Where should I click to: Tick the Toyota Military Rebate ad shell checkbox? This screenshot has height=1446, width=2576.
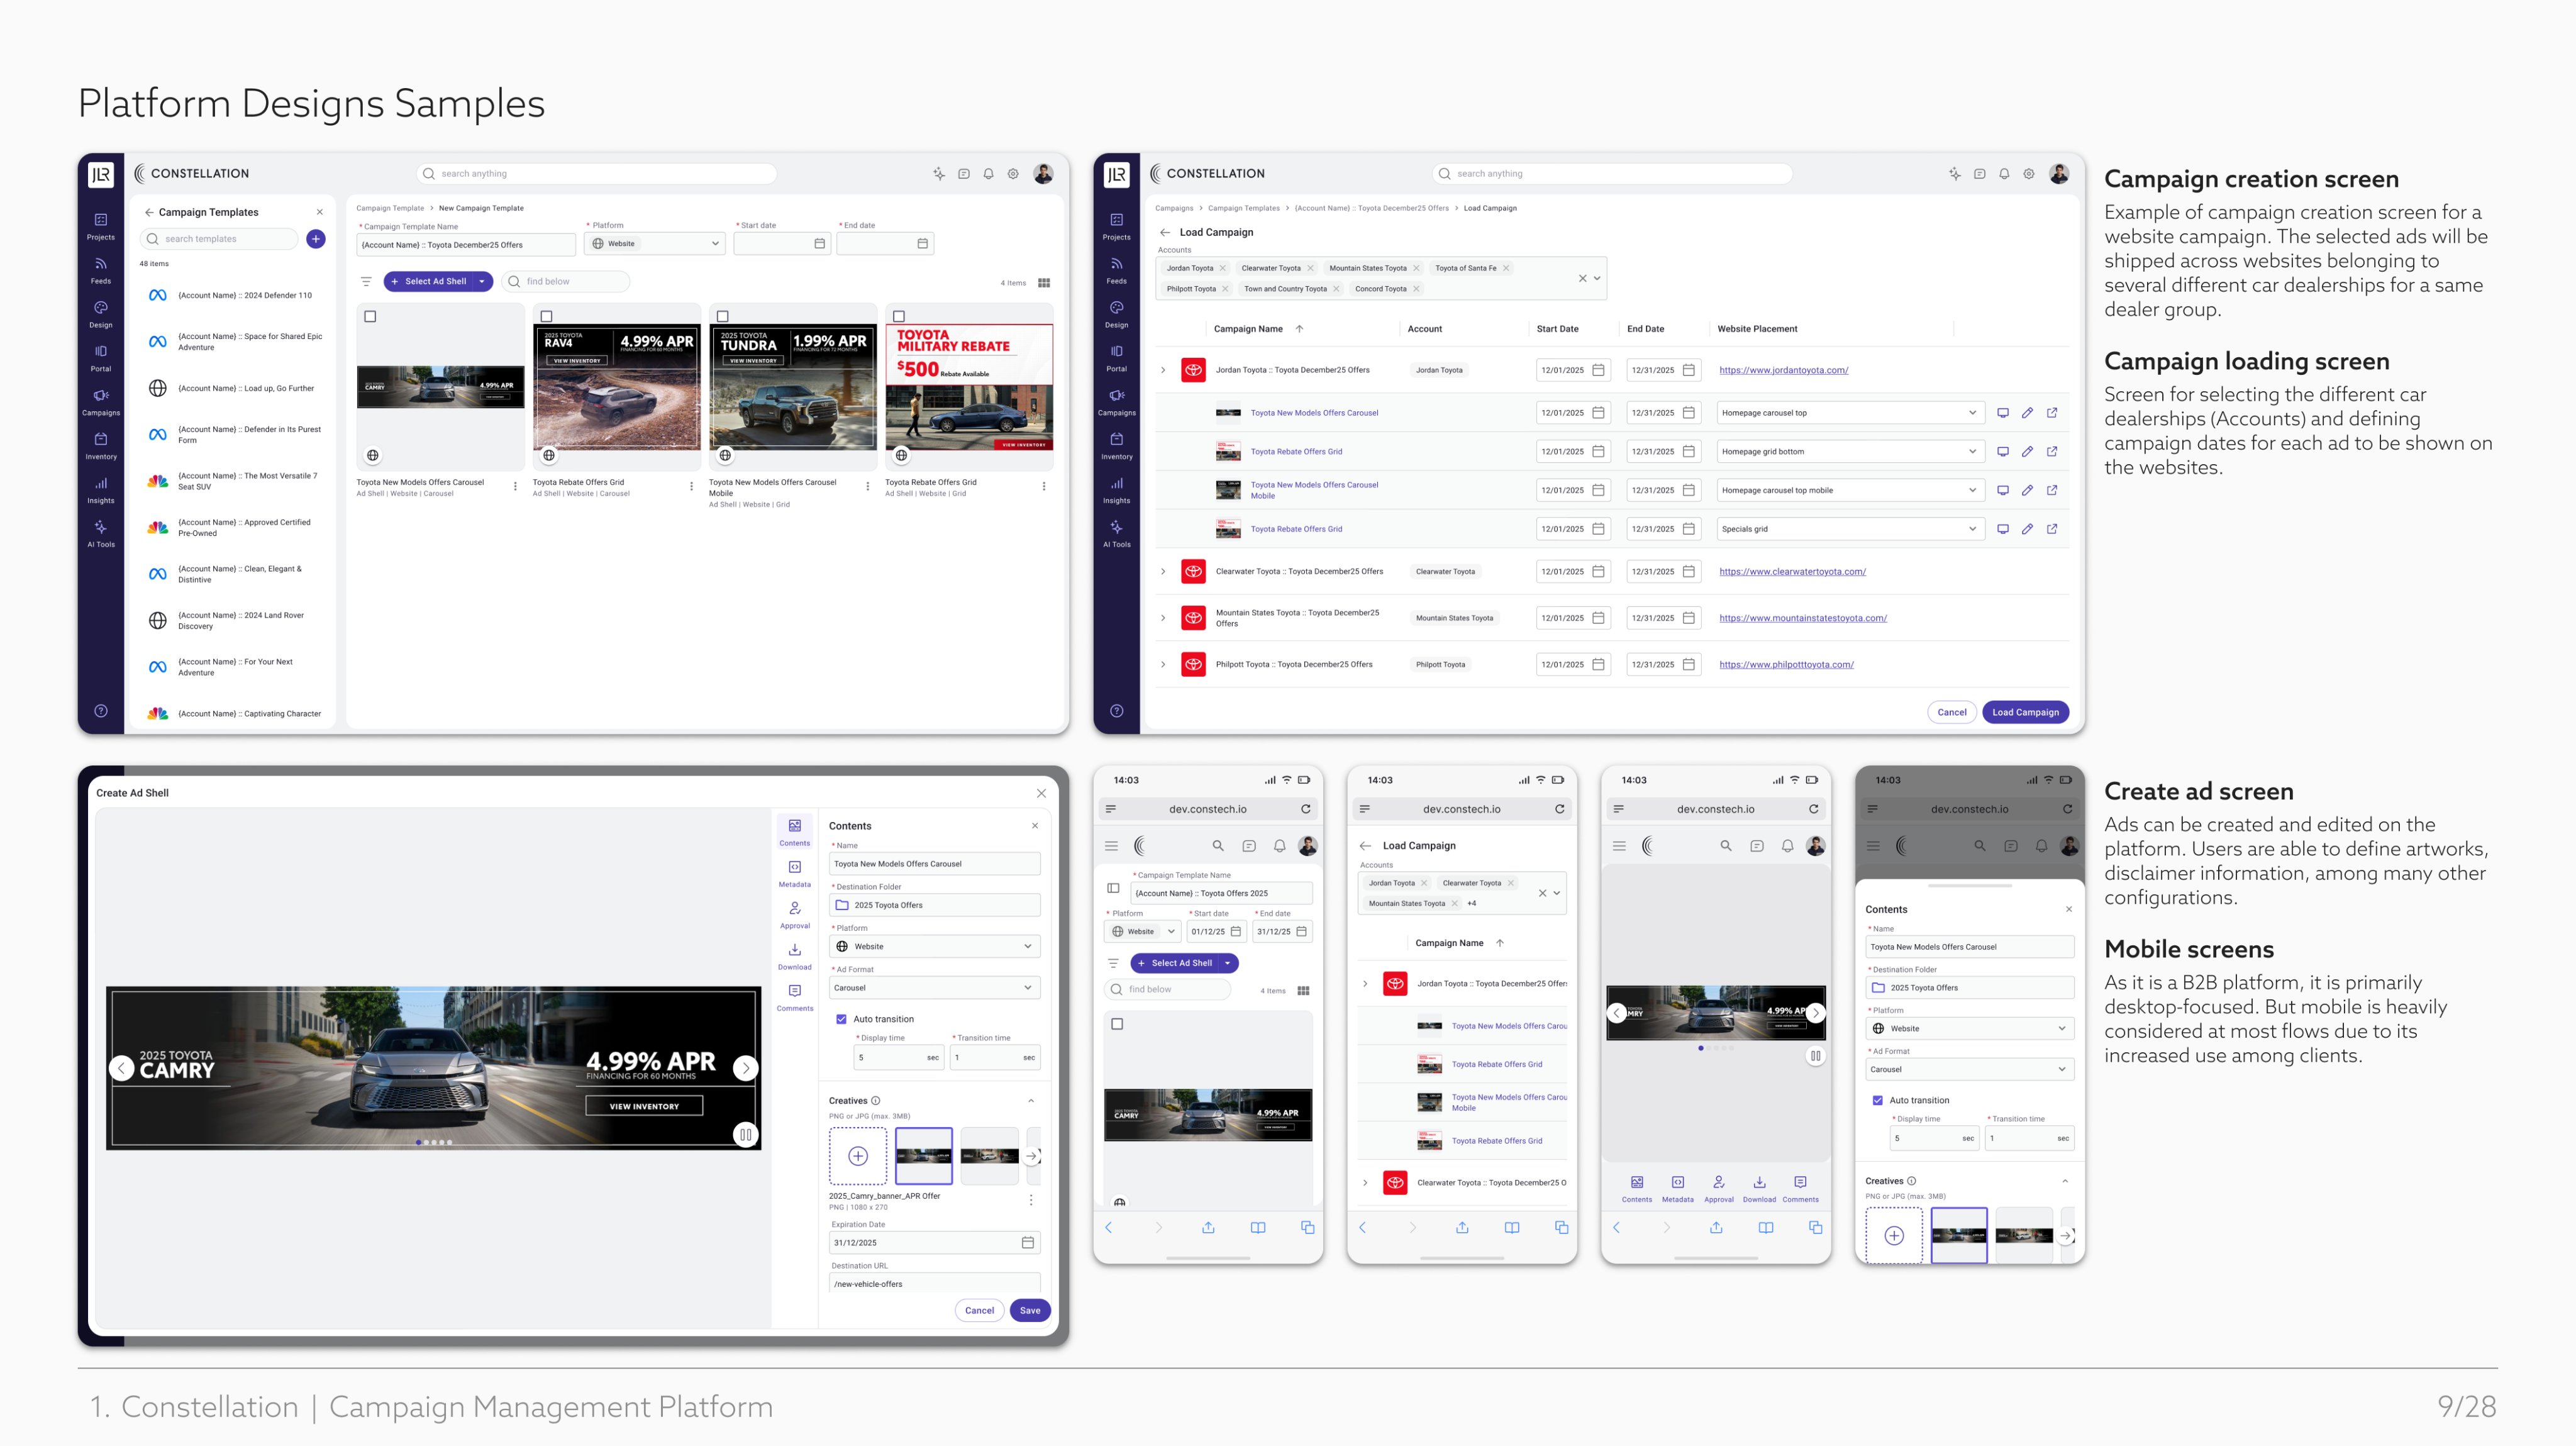(x=899, y=316)
